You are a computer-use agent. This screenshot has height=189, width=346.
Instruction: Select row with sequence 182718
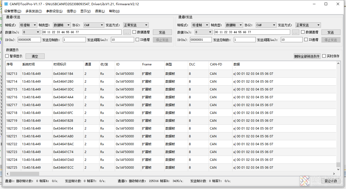(x=171, y=113)
